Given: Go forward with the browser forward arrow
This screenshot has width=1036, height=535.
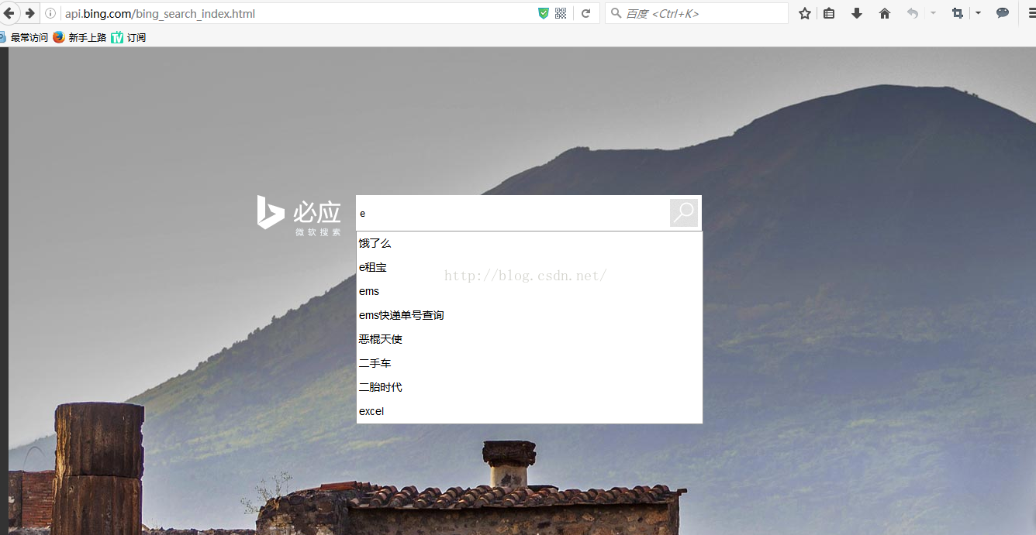Looking at the screenshot, I should [30, 13].
